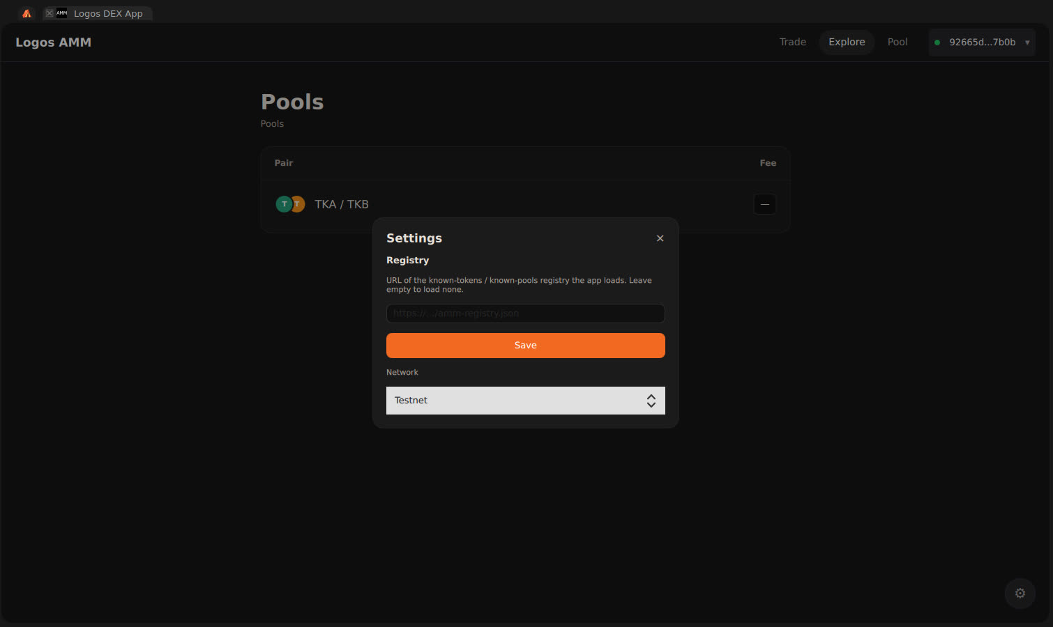The height and width of the screenshot is (627, 1053).
Task: Click the green wallet connection status dot
Action: coord(937,42)
